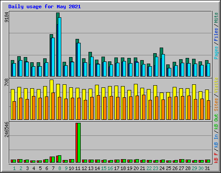This screenshot has height=173, width=221.
Task: Click the cyan pages bar for day 24
Action: pyautogui.click(x=163, y=65)
